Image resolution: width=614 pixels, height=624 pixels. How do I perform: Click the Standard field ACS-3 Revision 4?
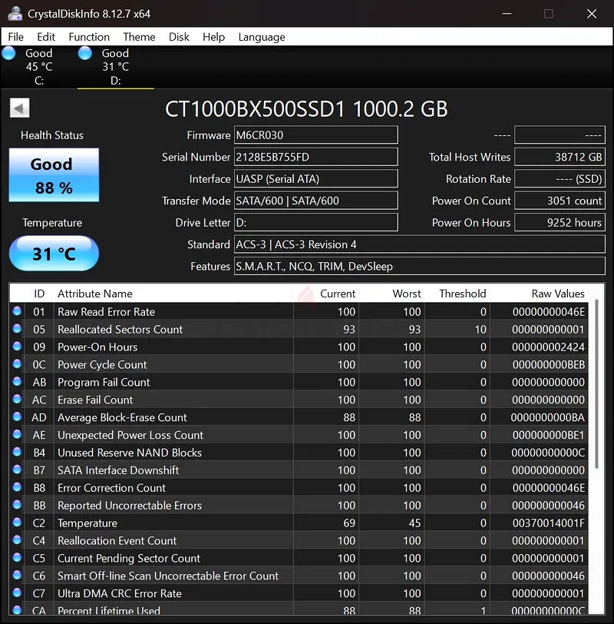point(420,244)
